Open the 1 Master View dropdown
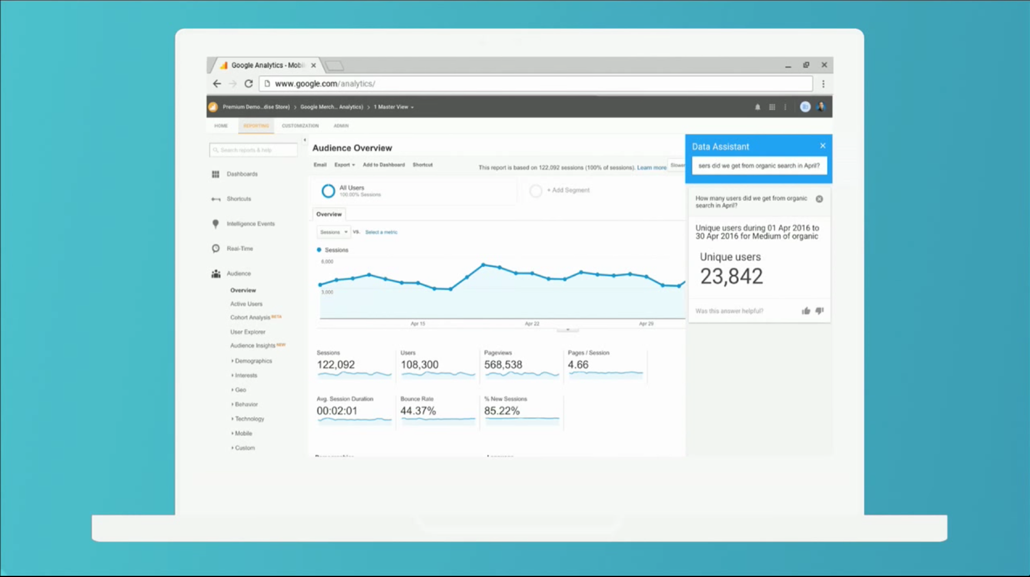This screenshot has height=577, width=1030. pos(394,107)
